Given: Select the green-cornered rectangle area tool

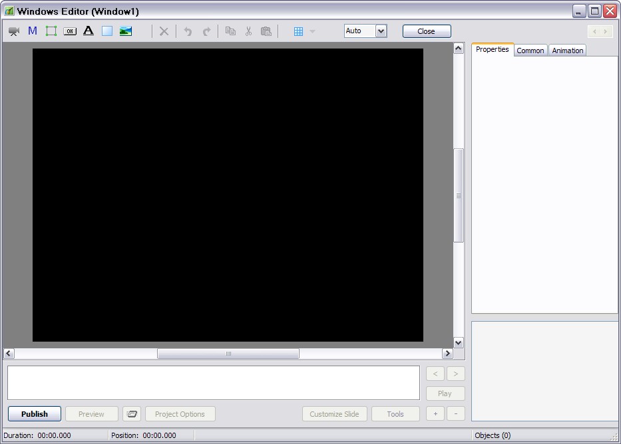Looking at the screenshot, I should pyautogui.click(x=51, y=31).
